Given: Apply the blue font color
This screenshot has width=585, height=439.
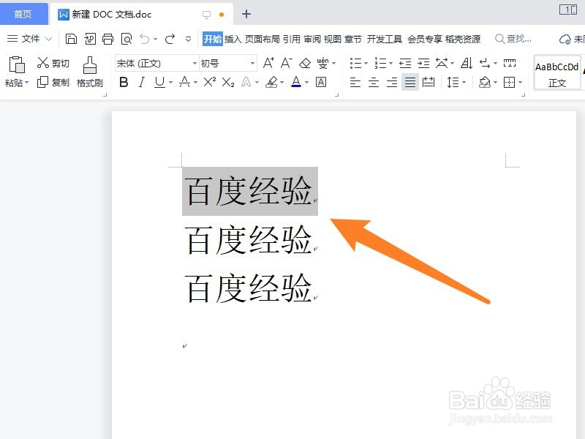Looking at the screenshot, I should (x=296, y=82).
